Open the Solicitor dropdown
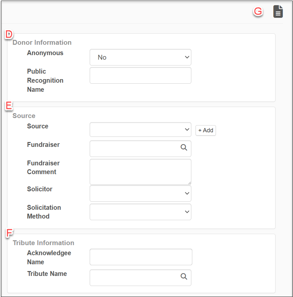293x297 pixels. click(x=141, y=193)
